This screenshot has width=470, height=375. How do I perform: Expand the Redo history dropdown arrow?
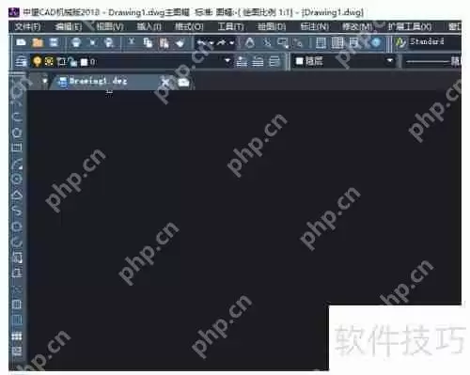pos(232,43)
